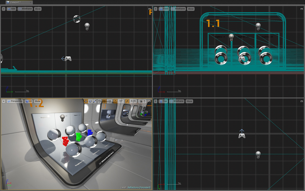The image size is (305, 191).
Task: Open the Lit view mode dropdown
Action: [x=29, y=101]
